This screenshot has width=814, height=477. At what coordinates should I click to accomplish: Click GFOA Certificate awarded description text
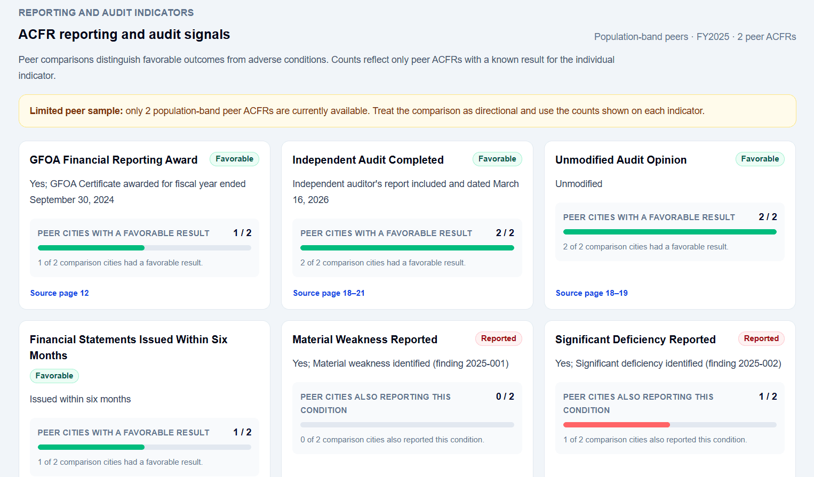[138, 192]
